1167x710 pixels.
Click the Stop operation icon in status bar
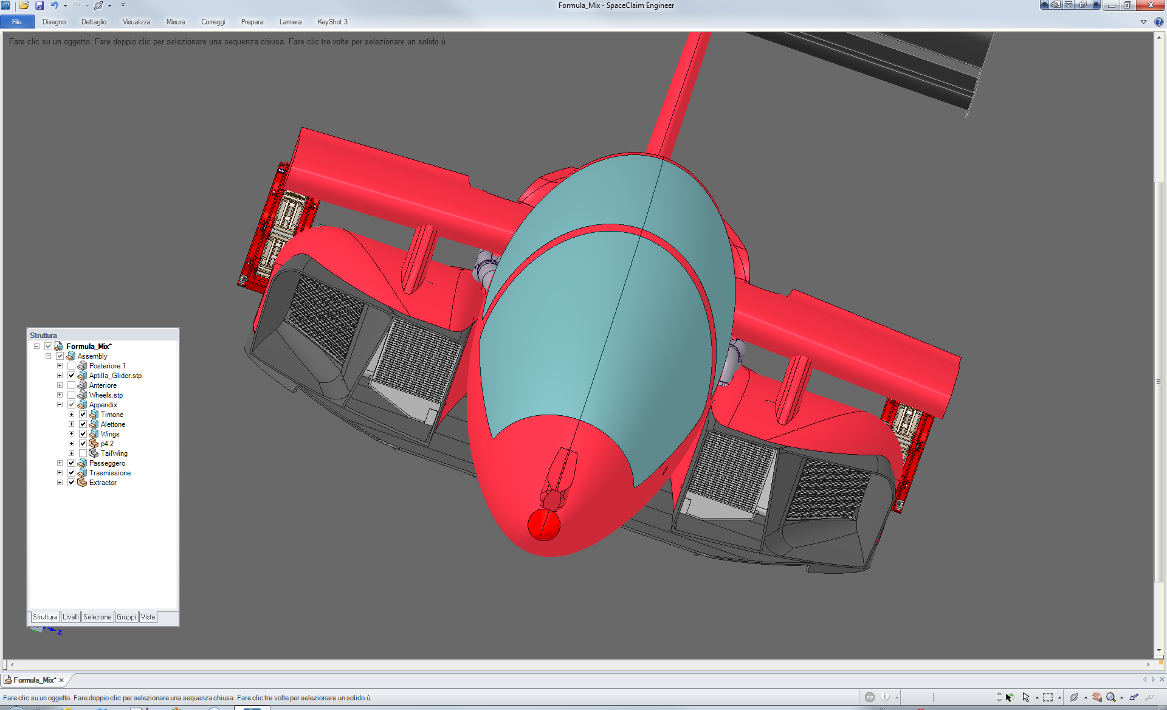pyautogui.click(x=870, y=697)
